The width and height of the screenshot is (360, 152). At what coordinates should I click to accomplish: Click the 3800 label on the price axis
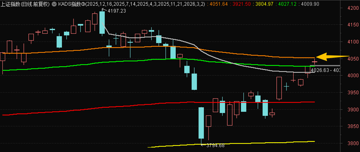[x=353, y=143]
